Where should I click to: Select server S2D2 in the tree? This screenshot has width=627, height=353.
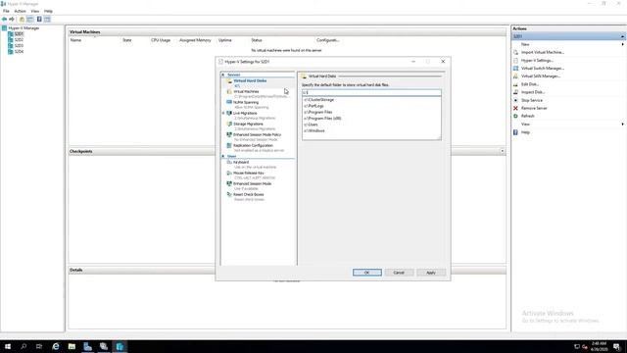(19, 40)
